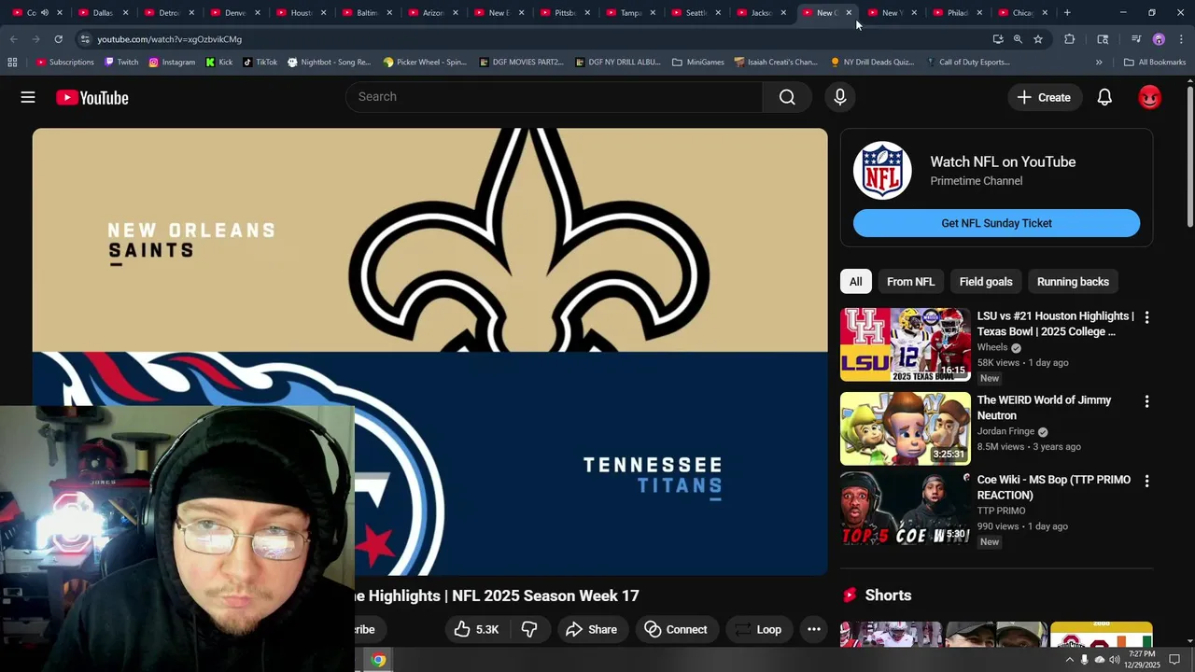This screenshot has width=1195, height=672.
Task: Open the Picker Wheel bookmark
Action: pos(424,63)
